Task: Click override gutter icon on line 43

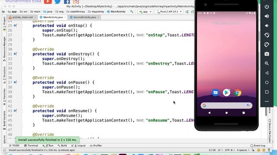Action: pos(16,111)
